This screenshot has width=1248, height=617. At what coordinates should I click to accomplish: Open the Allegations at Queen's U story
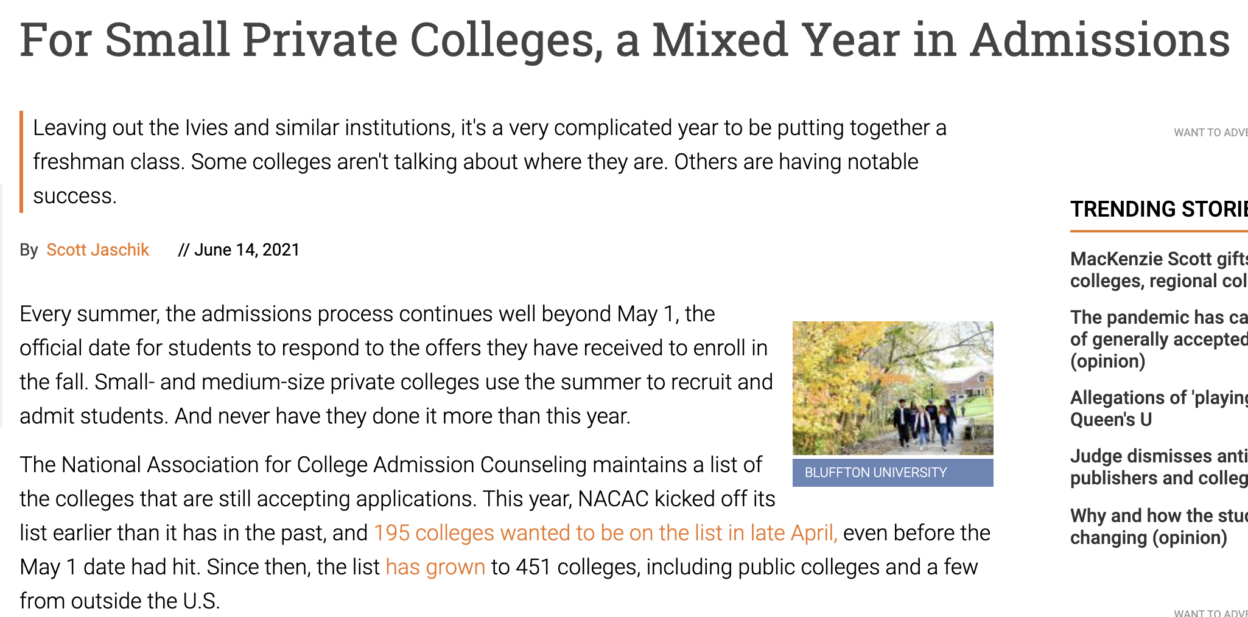tap(1159, 408)
